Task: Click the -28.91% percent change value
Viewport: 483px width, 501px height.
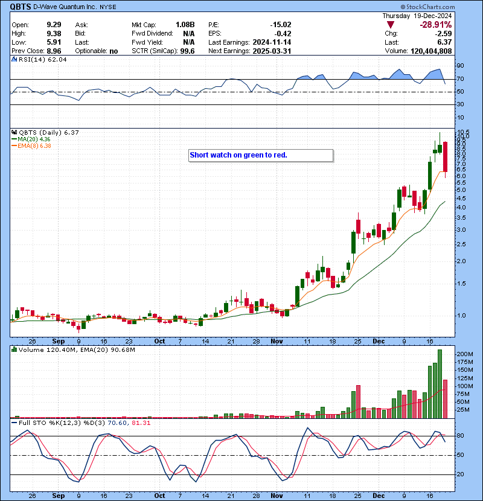Action: tap(436, 25)
